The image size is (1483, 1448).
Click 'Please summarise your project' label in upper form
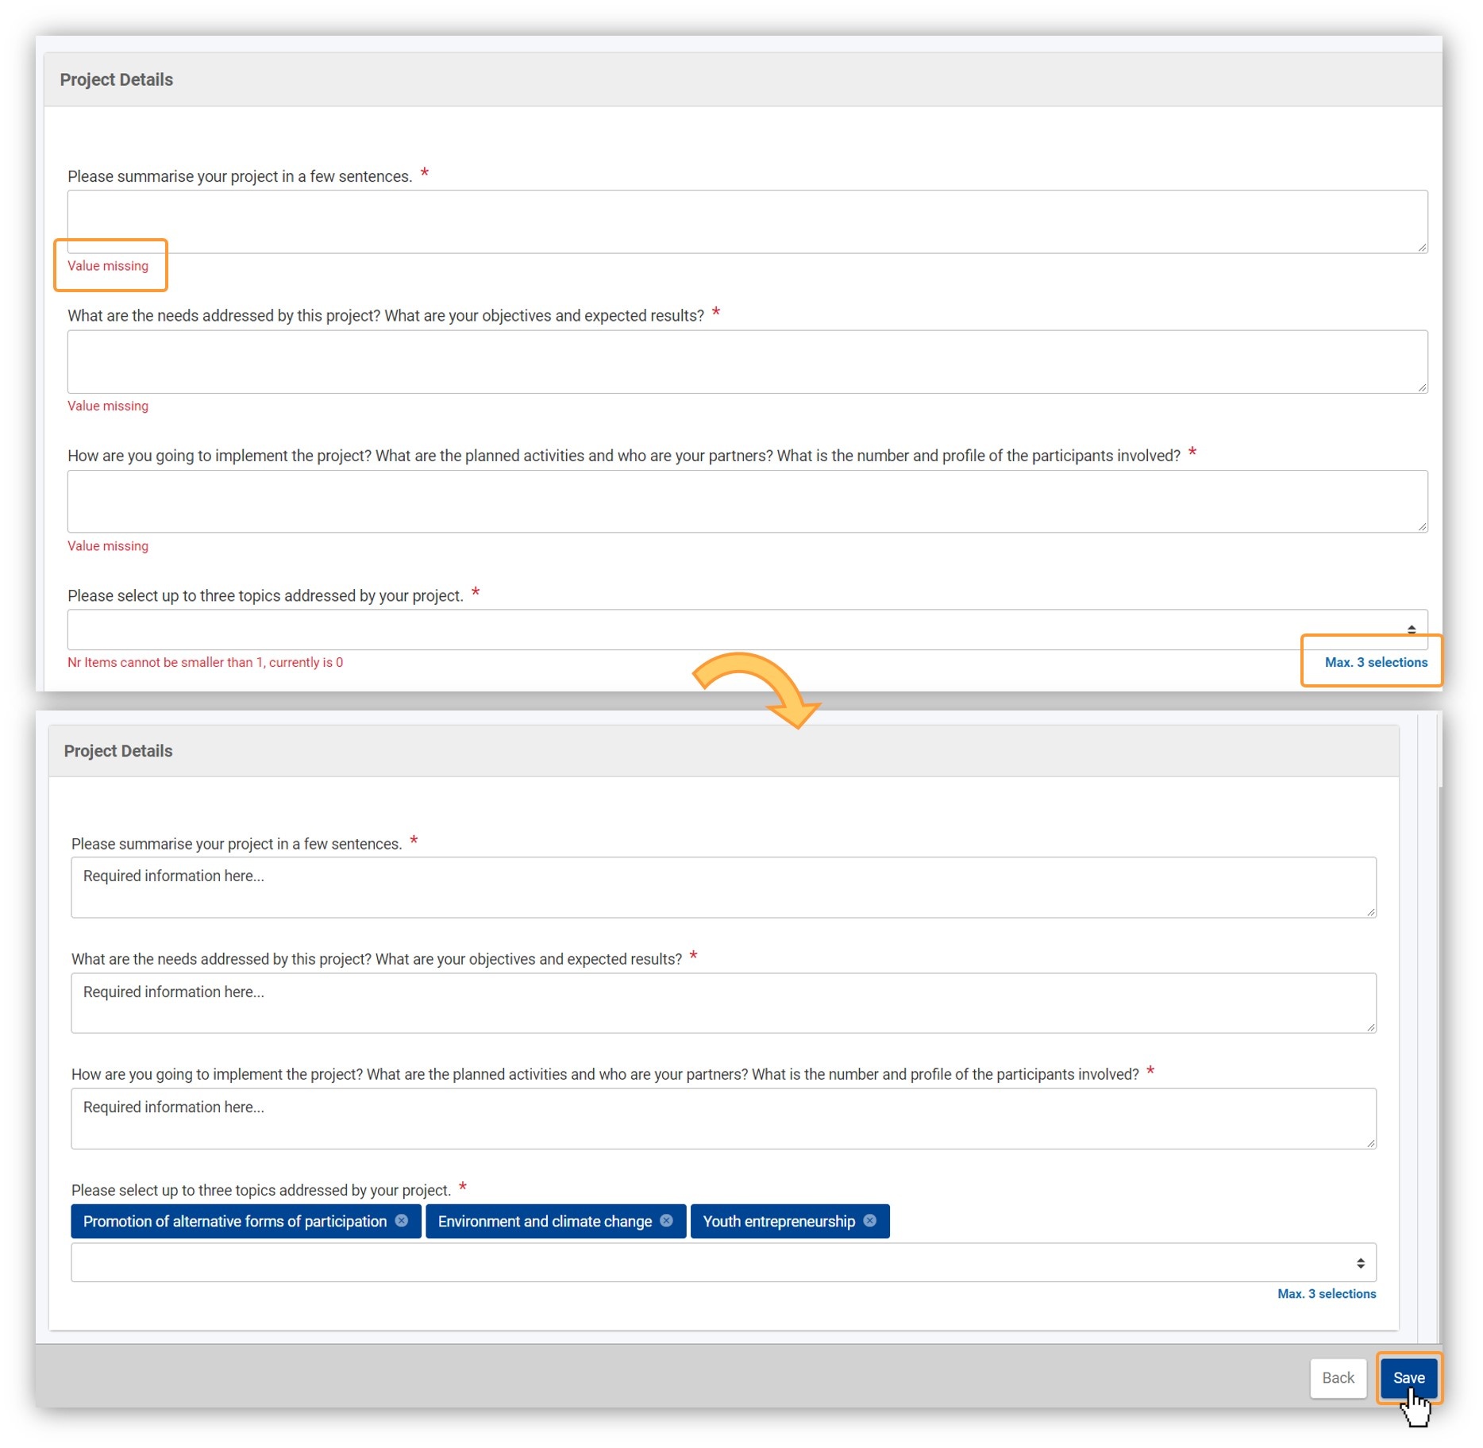tap(240, 176)
